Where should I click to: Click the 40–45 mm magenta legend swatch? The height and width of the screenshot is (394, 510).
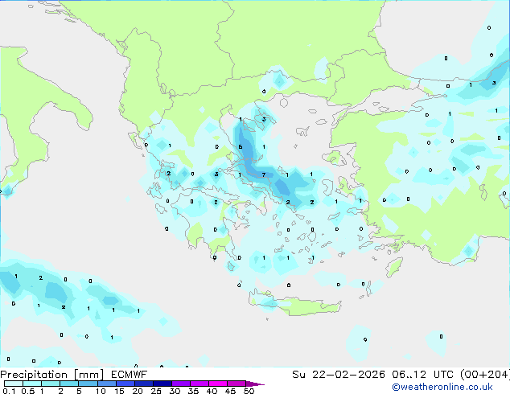[x=218, y=384]
